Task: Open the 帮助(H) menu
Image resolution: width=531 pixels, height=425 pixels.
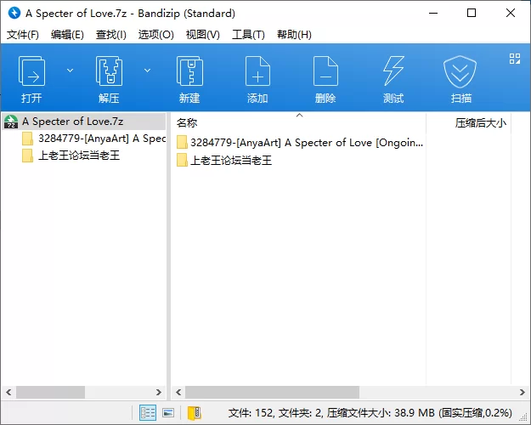Action: 294,34
